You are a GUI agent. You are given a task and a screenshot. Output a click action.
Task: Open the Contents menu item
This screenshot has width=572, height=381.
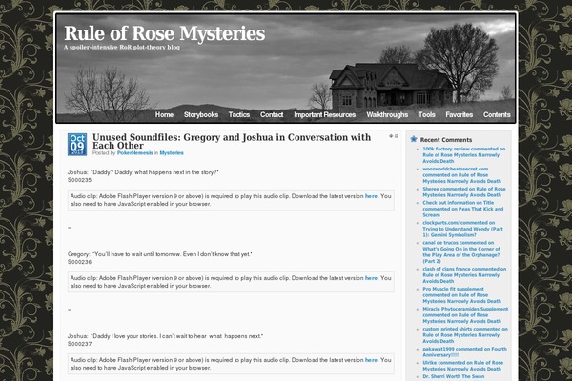pos(497,114)
